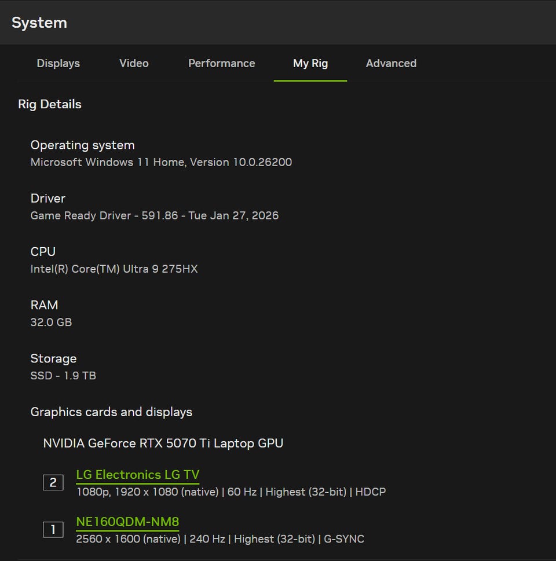The image size is (556, 561).
Task: Open the LG Electronics LG TV link
Action: (137, 475)
